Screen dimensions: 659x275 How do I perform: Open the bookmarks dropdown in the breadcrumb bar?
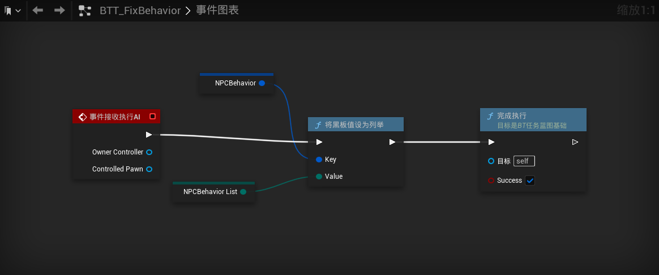12,11
